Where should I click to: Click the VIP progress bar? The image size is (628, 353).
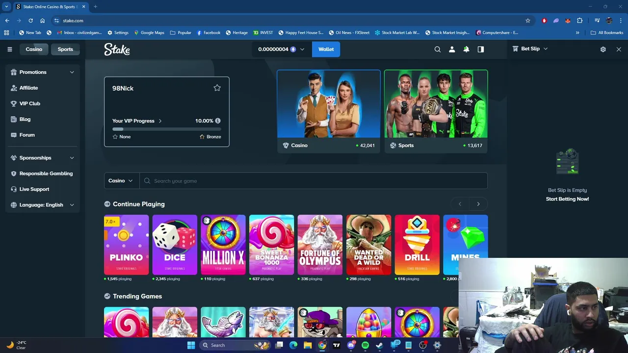pyautogui.click(x=166, y=129)
